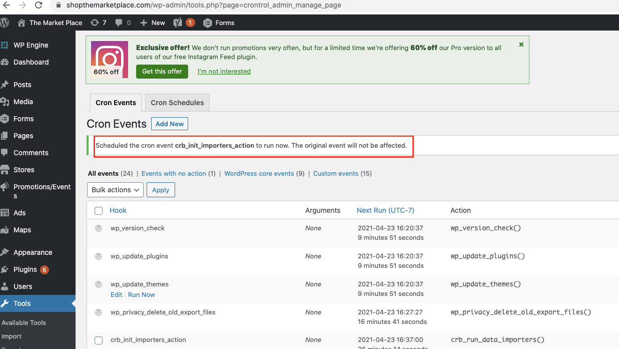Open the Media library menu
The height and width of the screenshot is (349, 619).
point(23,102)
